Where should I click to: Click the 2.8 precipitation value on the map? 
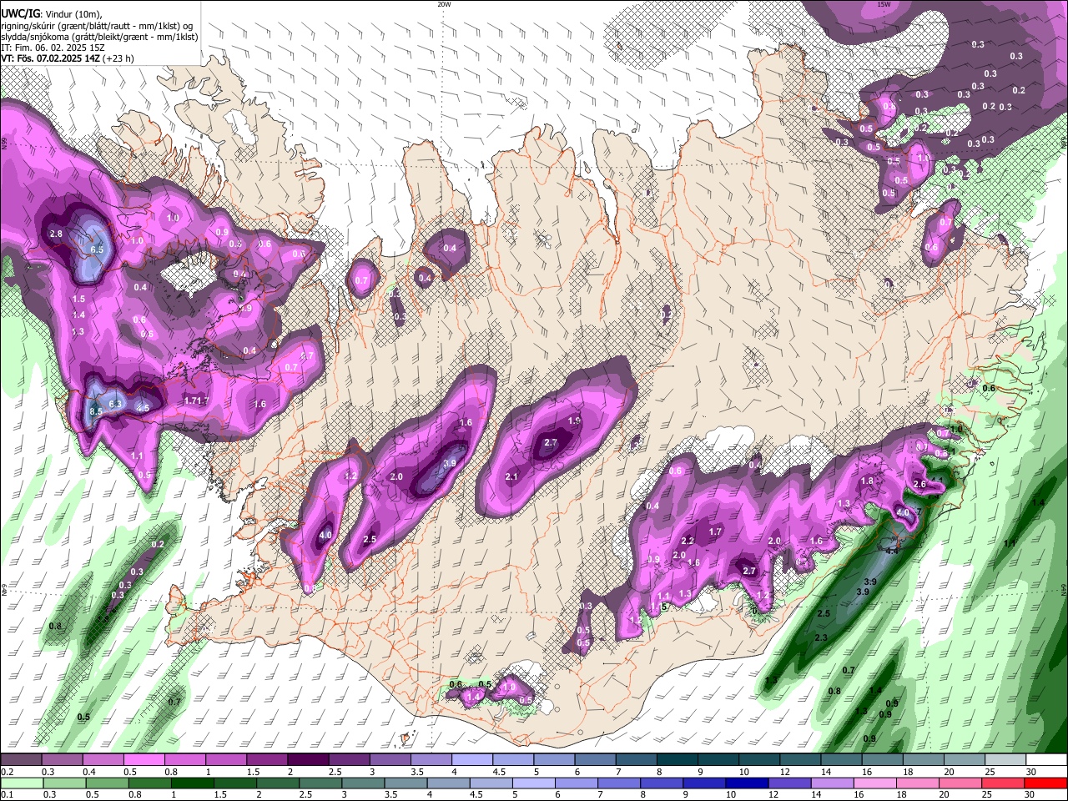point(57,234)
